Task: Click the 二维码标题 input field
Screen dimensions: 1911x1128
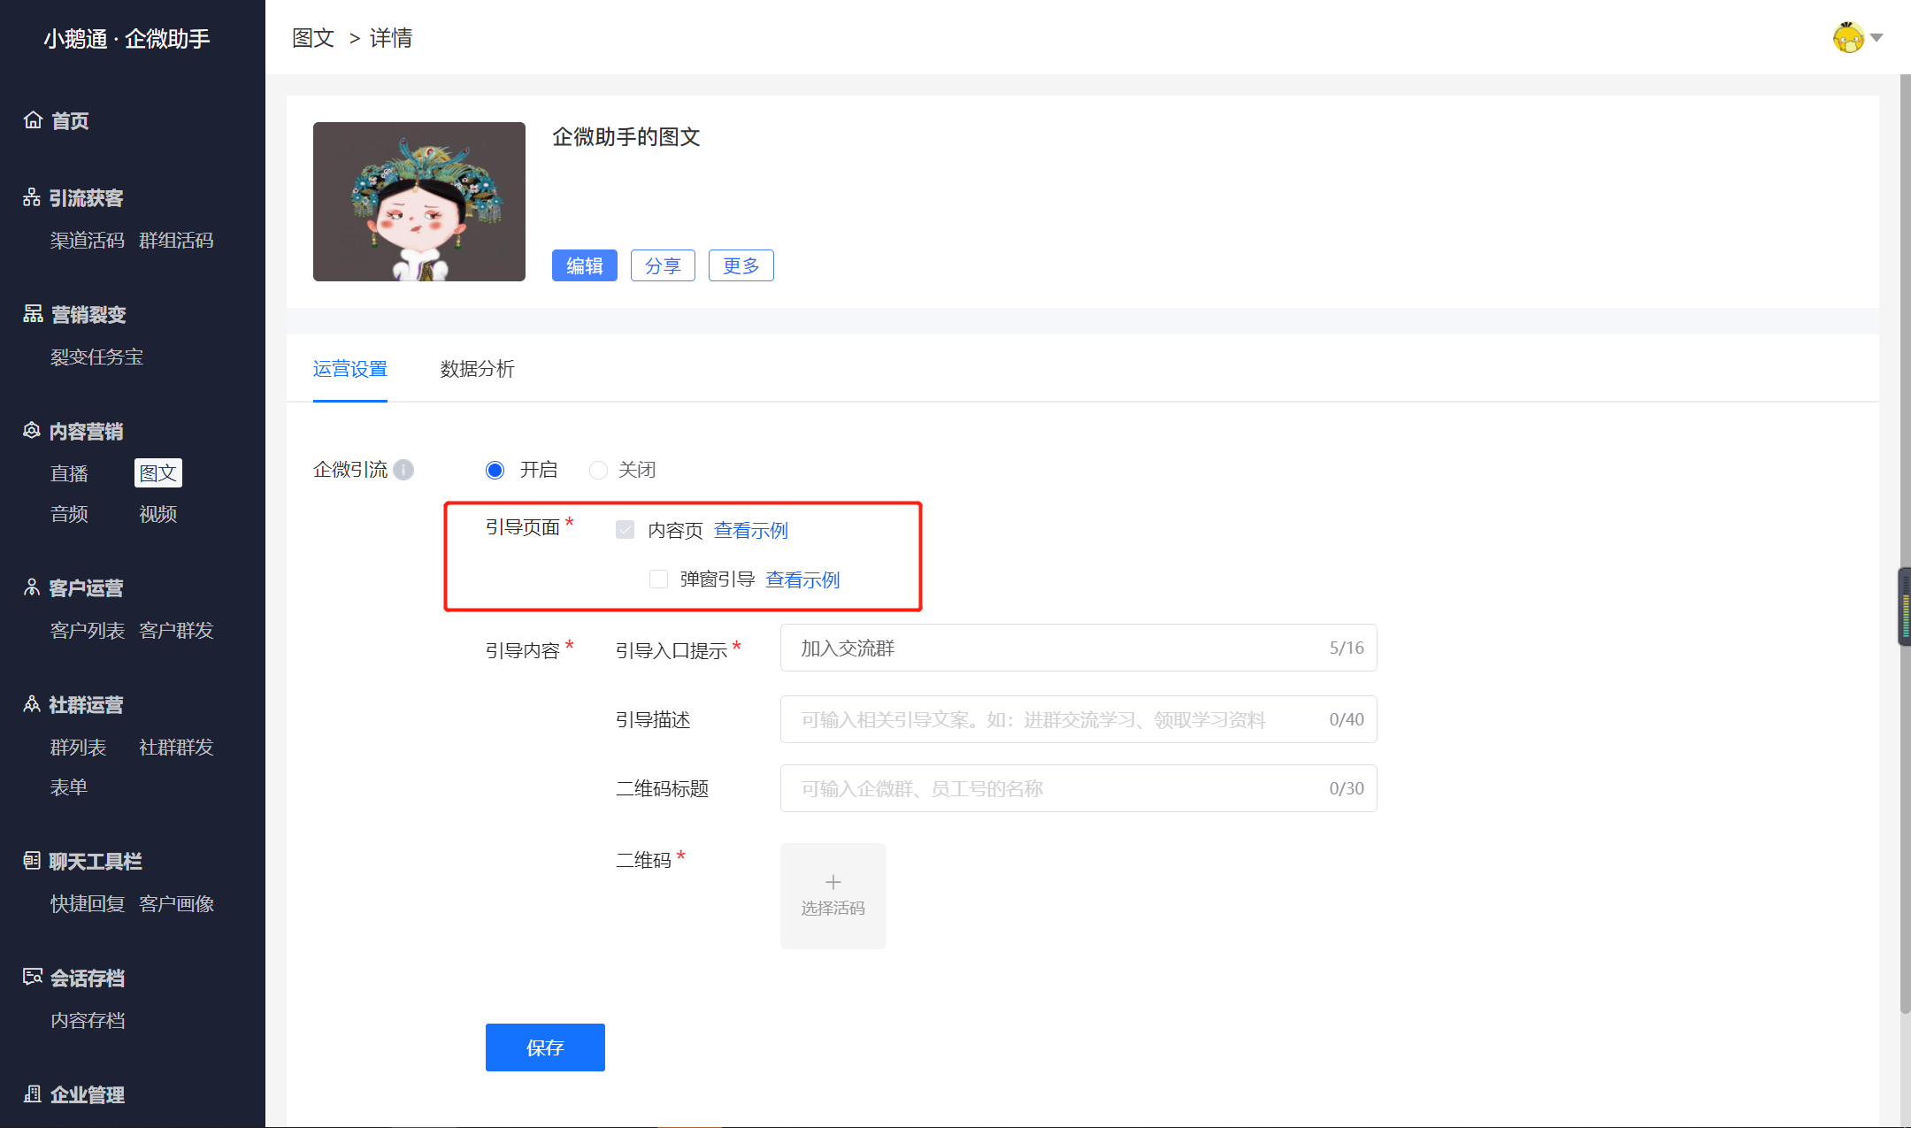Action: click(x=1078, y=788)
